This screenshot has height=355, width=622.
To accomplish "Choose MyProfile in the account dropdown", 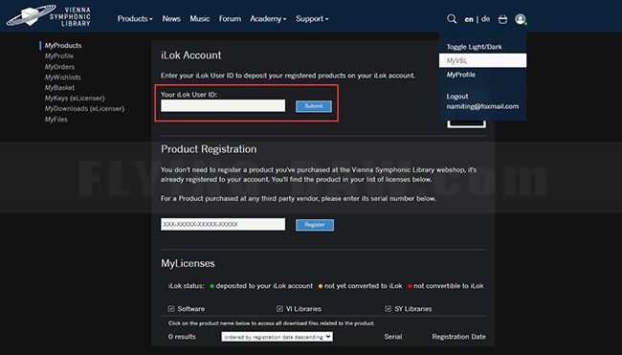I will tap(461, 75).
